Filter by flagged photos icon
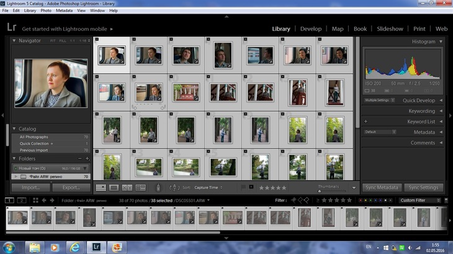453x254 pixels. [x=294, y=200]
